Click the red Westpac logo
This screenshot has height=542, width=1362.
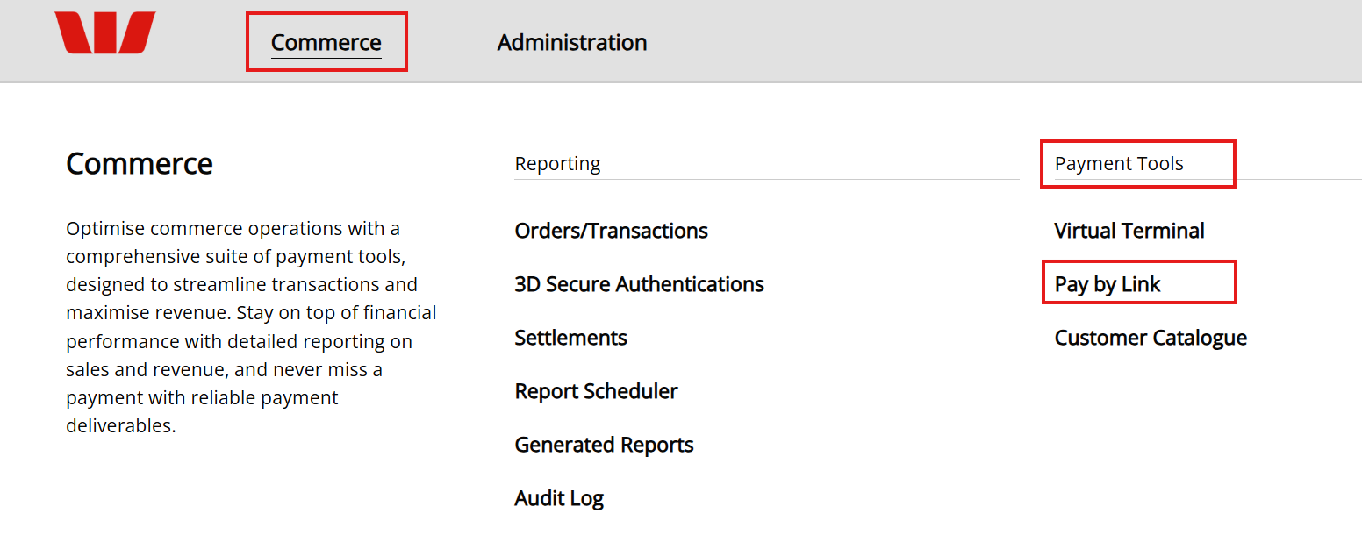104,32
